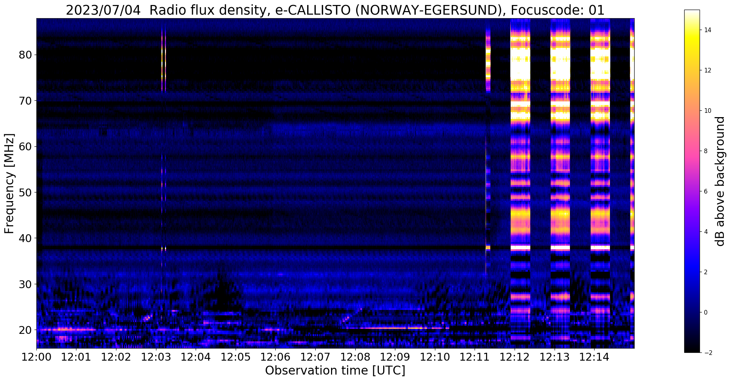Click the 12:09 time tick label
Viewport: 731px width, 381px height.
pos(395,357)
